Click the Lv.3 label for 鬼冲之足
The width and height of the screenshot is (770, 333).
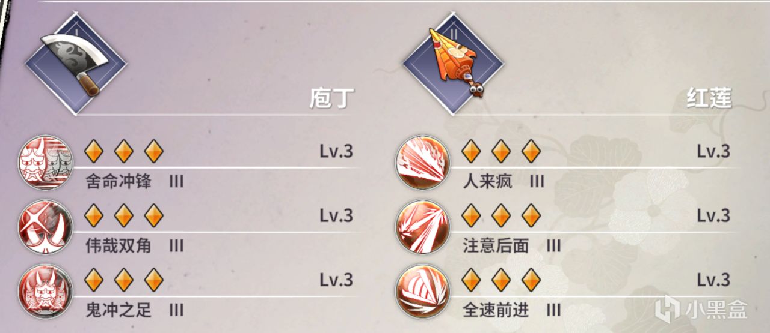click(336, 280)
